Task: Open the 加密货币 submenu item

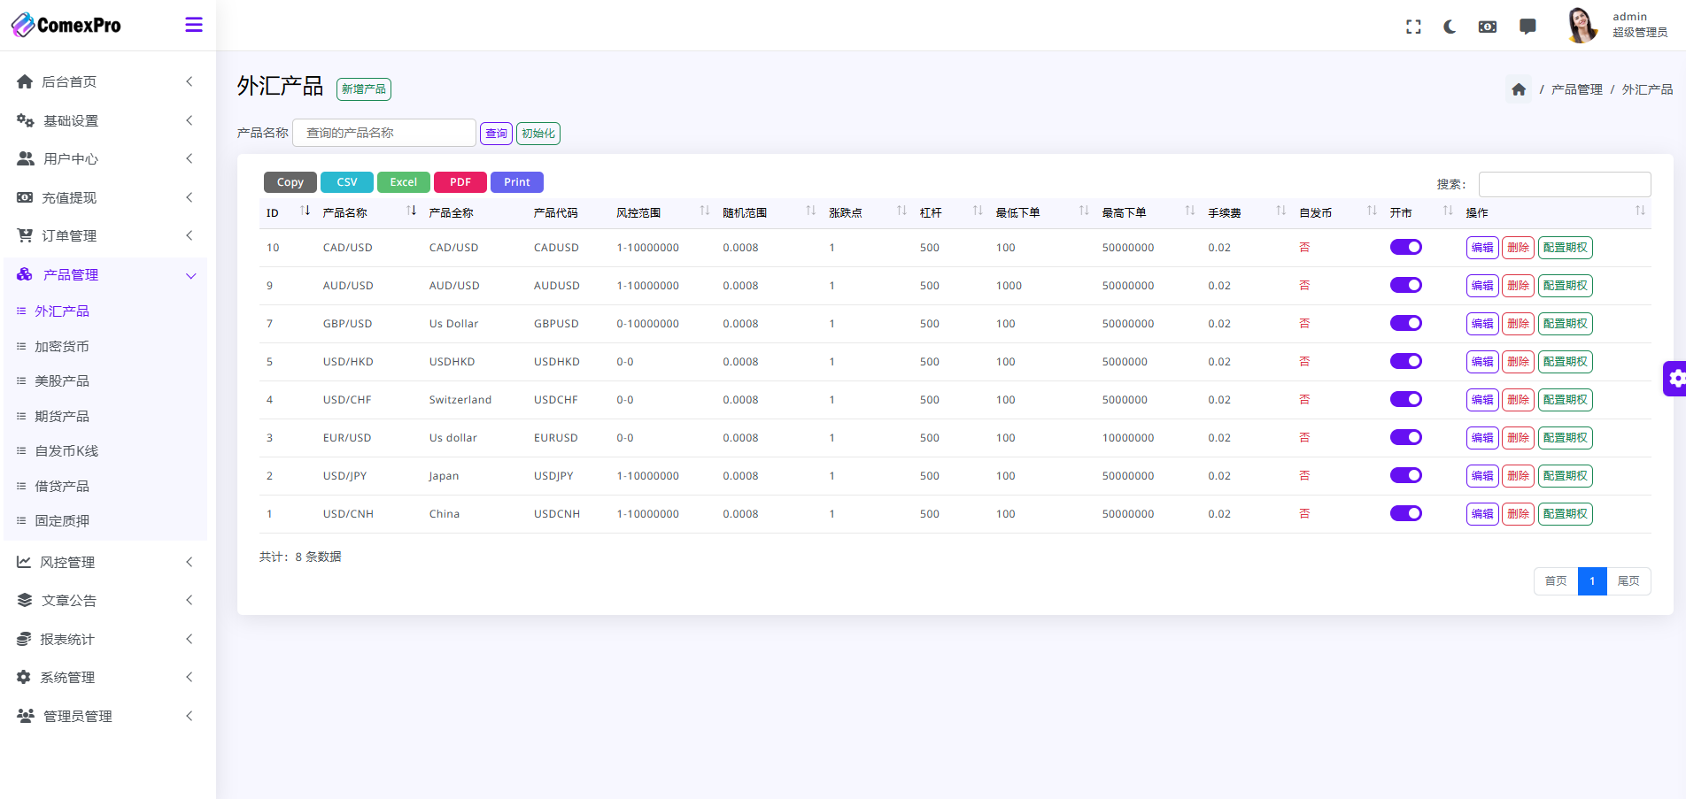Action: coord(62,347)
